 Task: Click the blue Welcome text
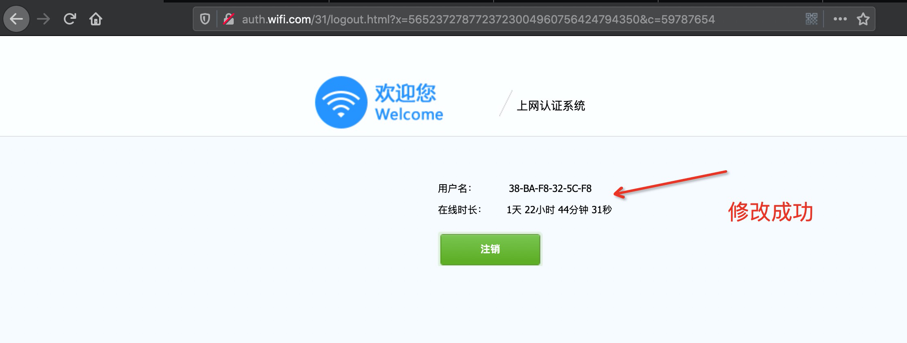coord(409,114)
